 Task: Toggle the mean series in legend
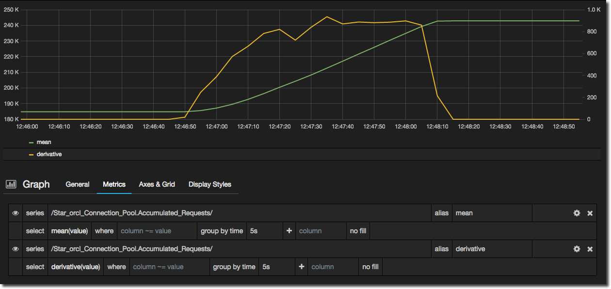tap(44, 142)
